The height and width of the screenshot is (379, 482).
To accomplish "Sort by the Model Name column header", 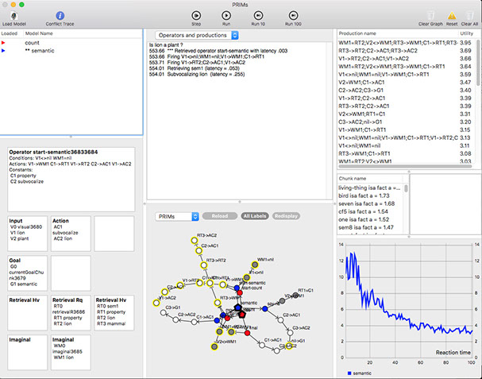I will (39, 33).
